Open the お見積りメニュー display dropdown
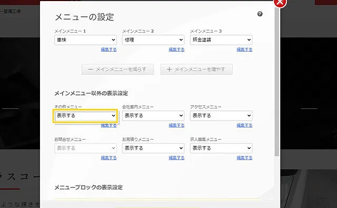The image size is (337, 208). click(x=153, y=148)
